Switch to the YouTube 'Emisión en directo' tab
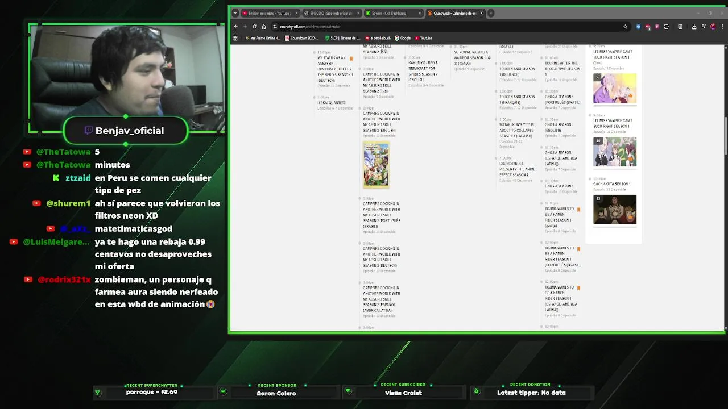The height and width of the screenshot is (409, 728). [270, 13]
